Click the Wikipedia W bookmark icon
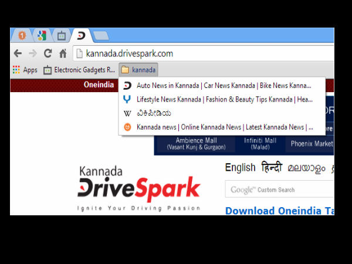The width and height of the screenshot is (352, 264). pyautogui.click(x=127, y=113)
